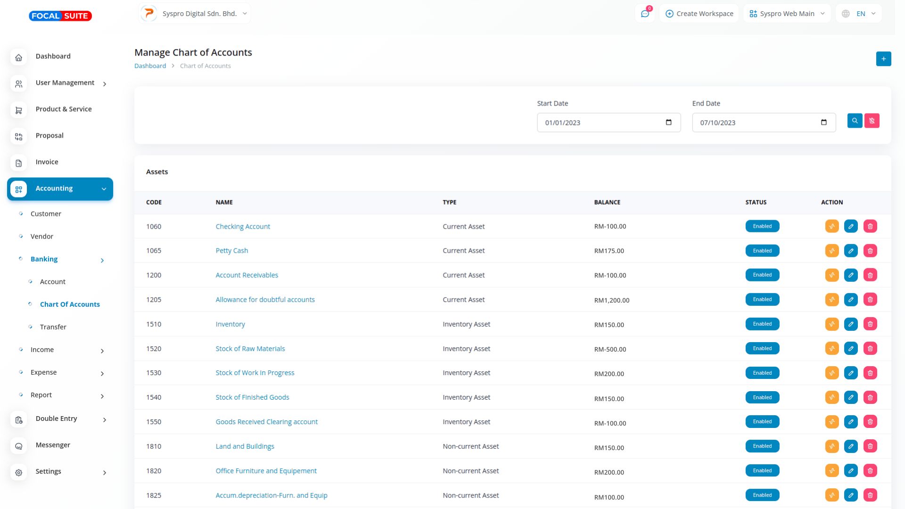
Task: Open the Proposal sidebar menu item
Action: 49,136
